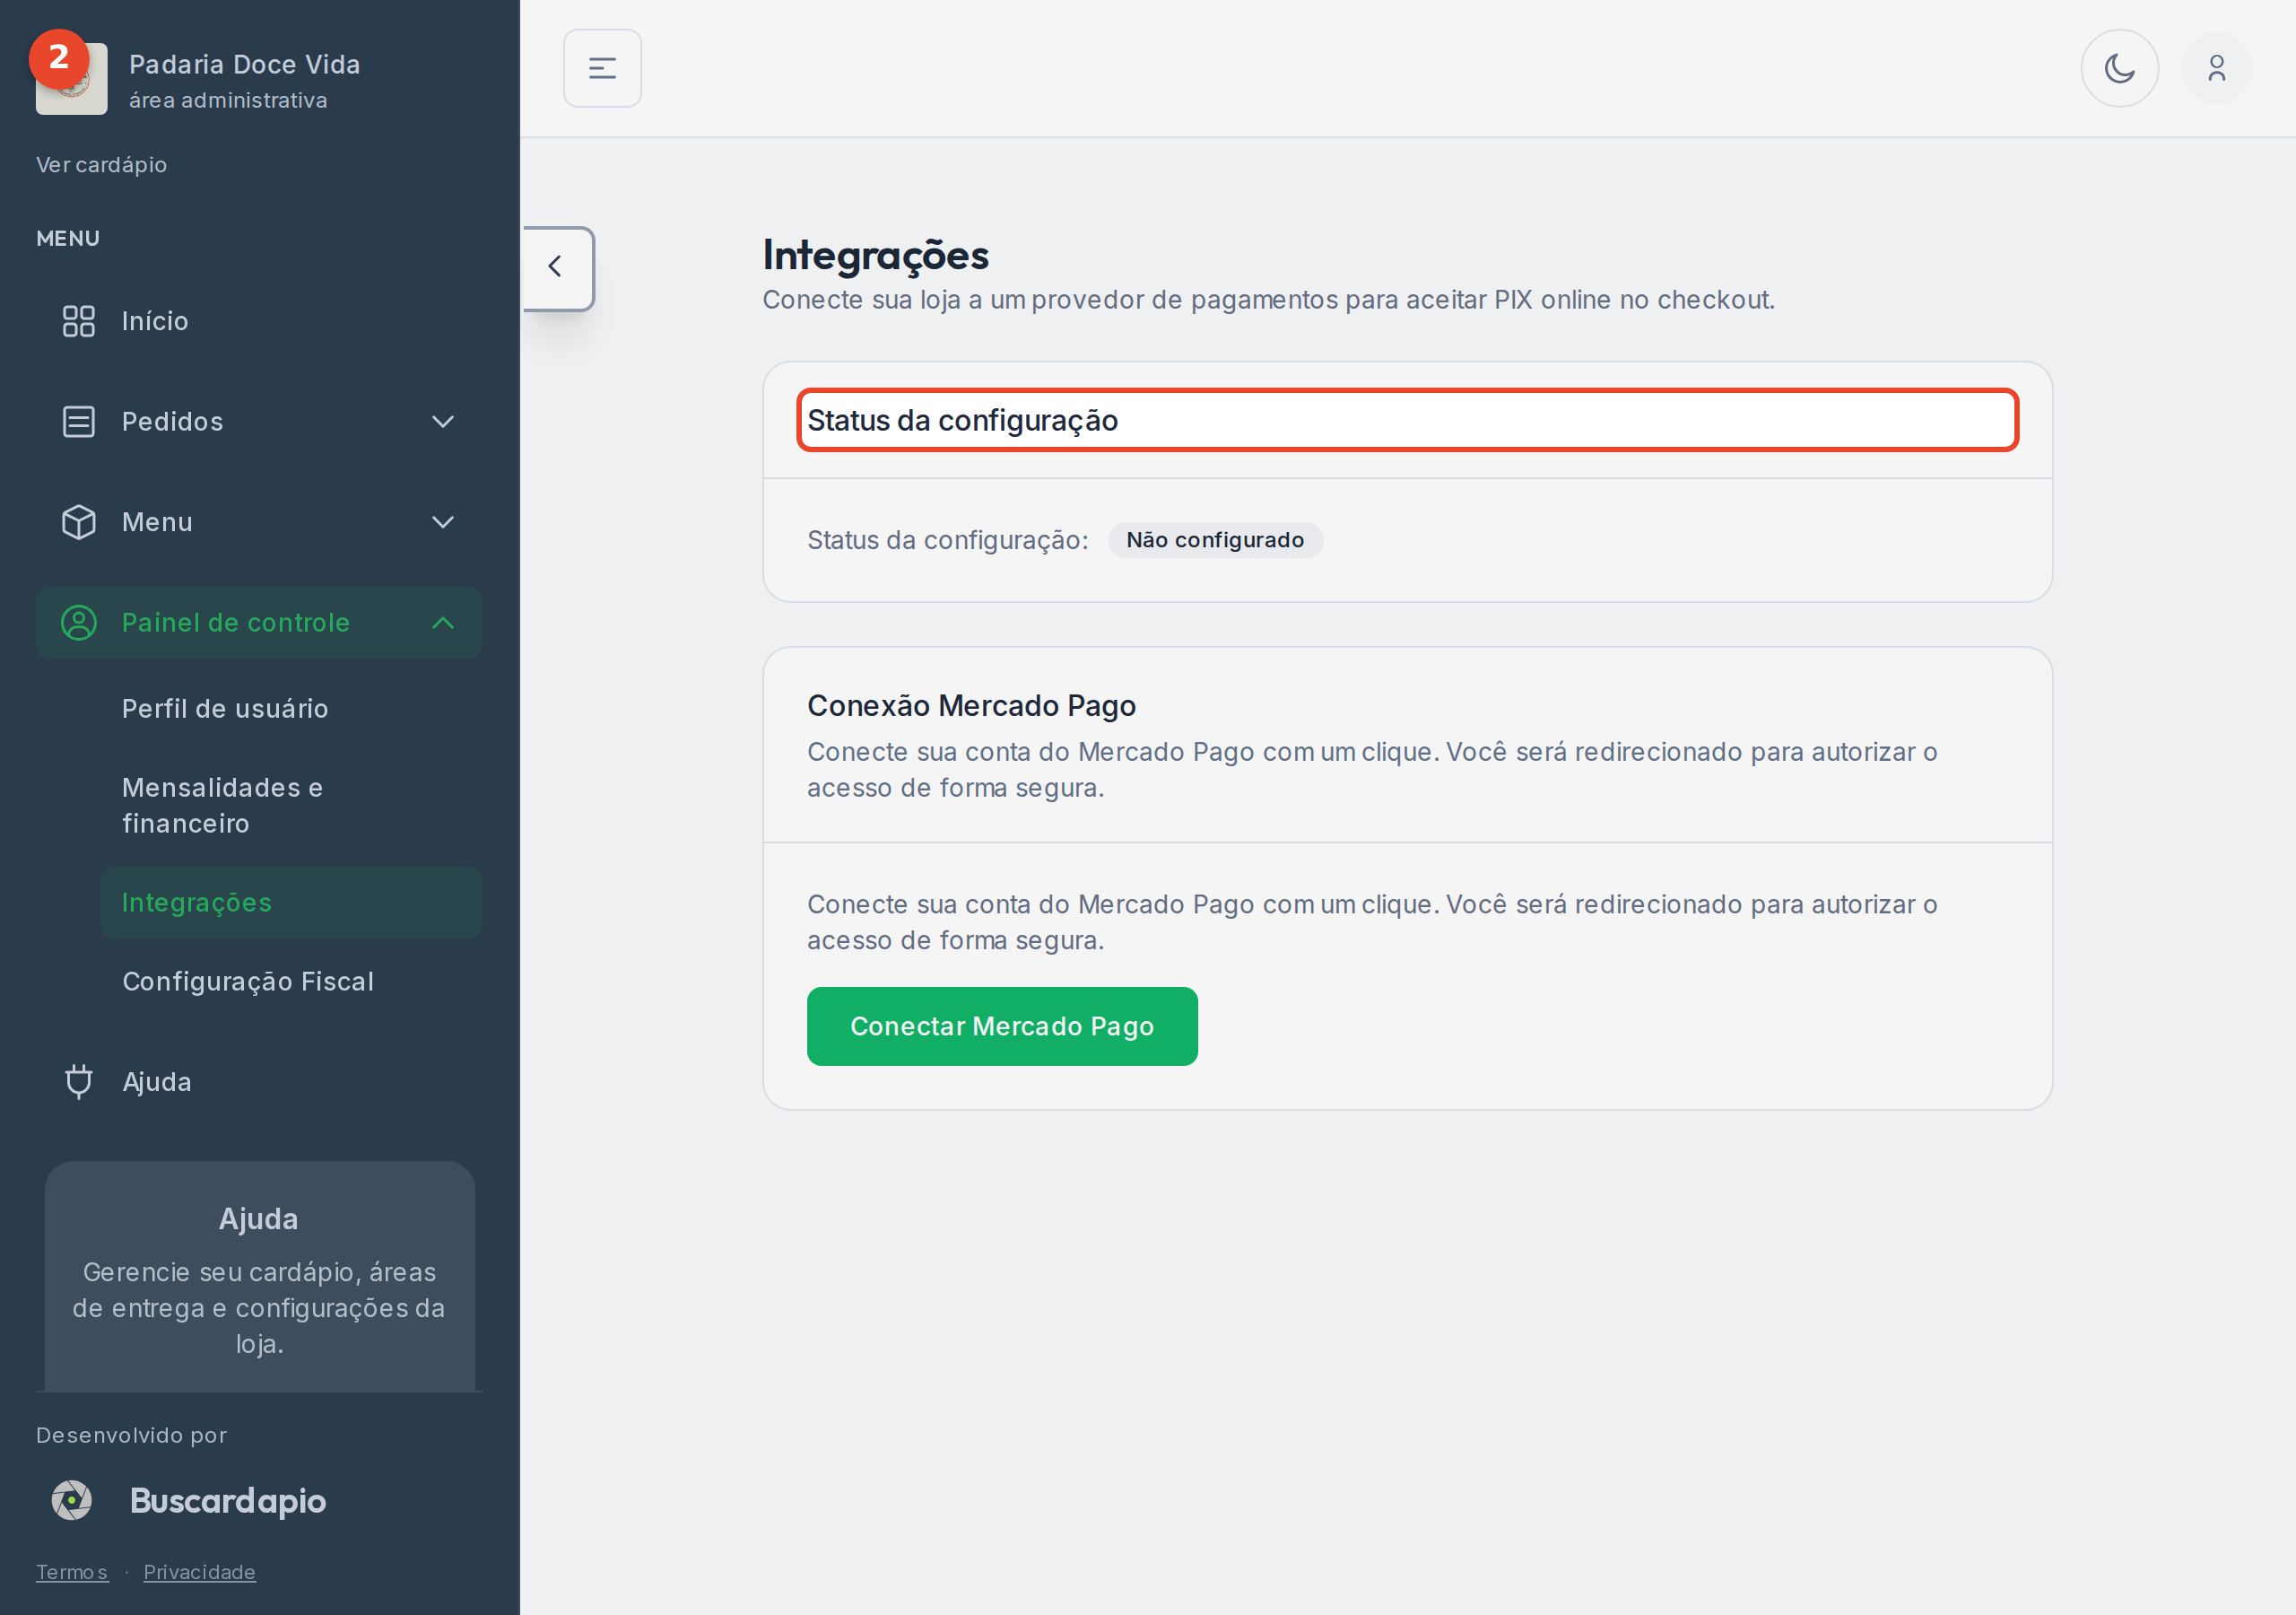Click the 'Status da configuração:' label
The width and height of the screenshot is (2296, 1615).
click(x=947, y=540)
